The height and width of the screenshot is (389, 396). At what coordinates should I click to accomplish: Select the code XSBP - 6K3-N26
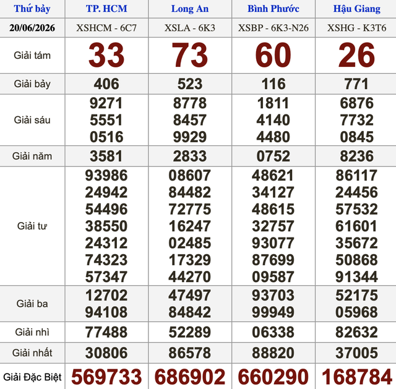[x=273, y=28]
